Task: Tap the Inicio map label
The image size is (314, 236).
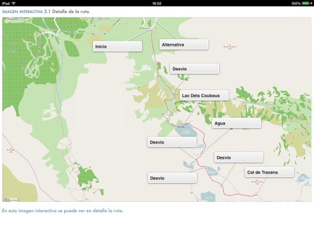Action: pyautogui.click(x=117, y=47)
